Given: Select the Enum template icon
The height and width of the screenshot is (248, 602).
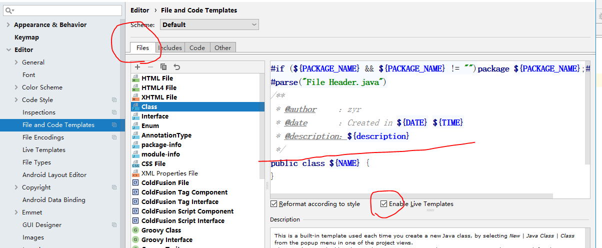Looking at the screenshot, I should click(135, 126).
